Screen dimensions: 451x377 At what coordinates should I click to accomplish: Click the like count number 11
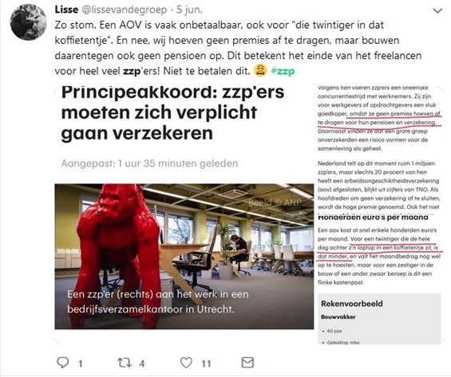206,363
